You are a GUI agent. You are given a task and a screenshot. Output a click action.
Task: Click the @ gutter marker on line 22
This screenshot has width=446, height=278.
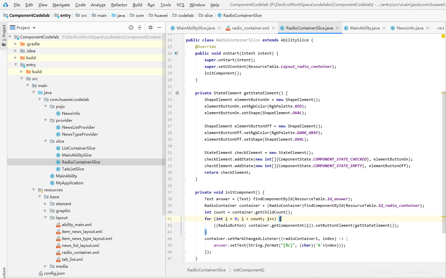click(x=177, y=93)
